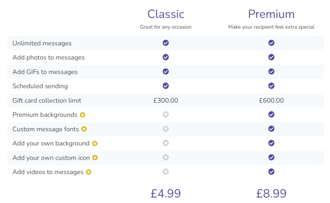Click Classic's grey cross for Premium backgrounds
Viewport: 330px width, 203px height.
tap(166, 114)
